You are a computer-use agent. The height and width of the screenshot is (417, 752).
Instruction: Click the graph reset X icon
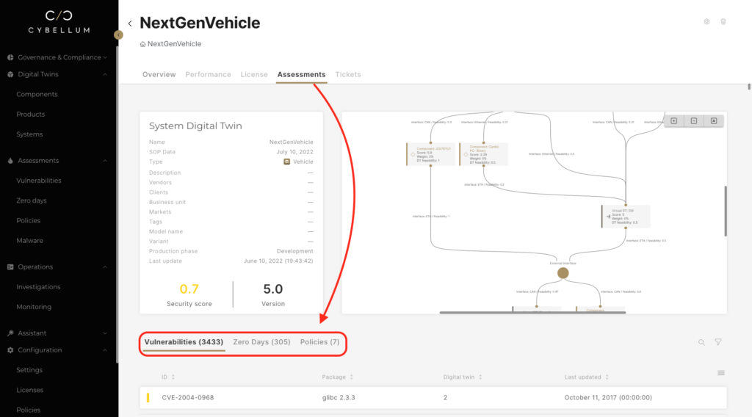point(714,121)
